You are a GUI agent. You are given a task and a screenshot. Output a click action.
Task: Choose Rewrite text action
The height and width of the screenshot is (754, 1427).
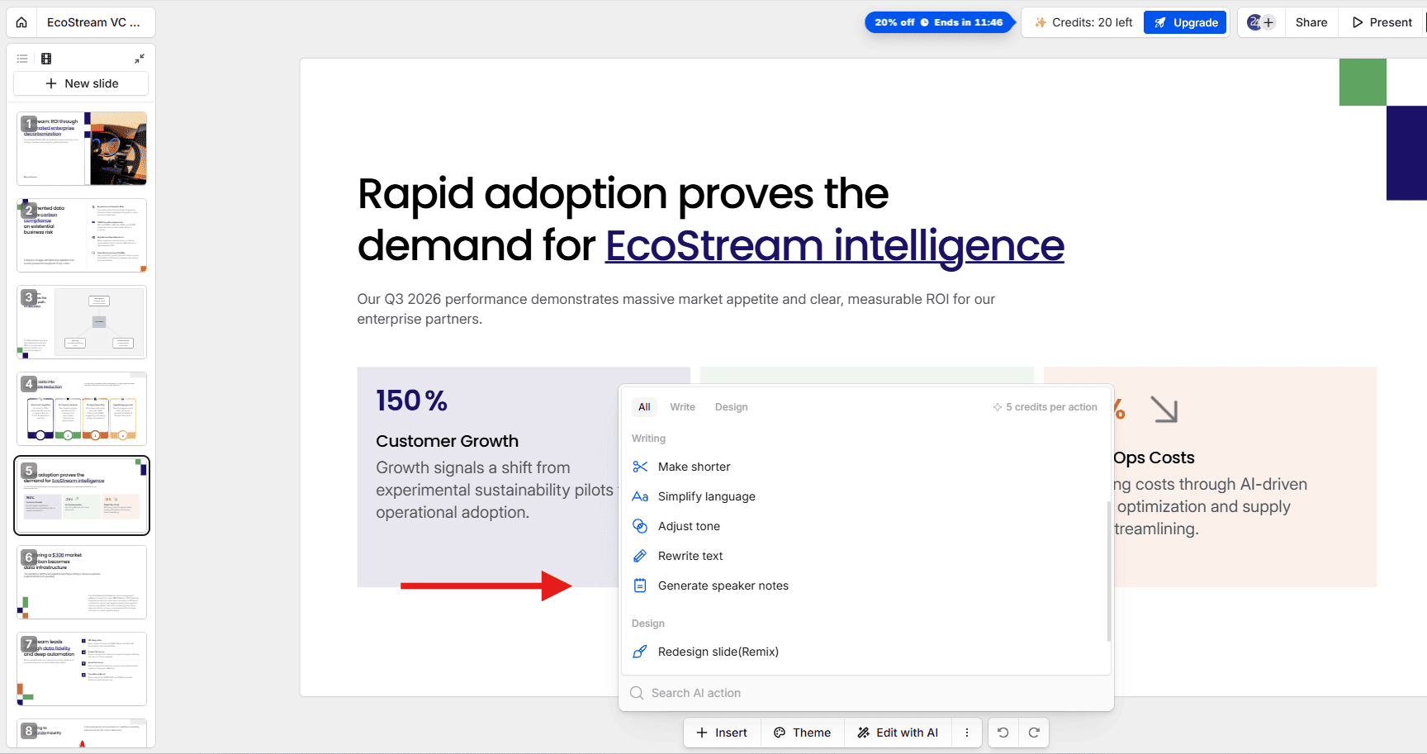point(864,556)
